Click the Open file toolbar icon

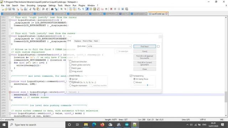[x=6, y=9]
